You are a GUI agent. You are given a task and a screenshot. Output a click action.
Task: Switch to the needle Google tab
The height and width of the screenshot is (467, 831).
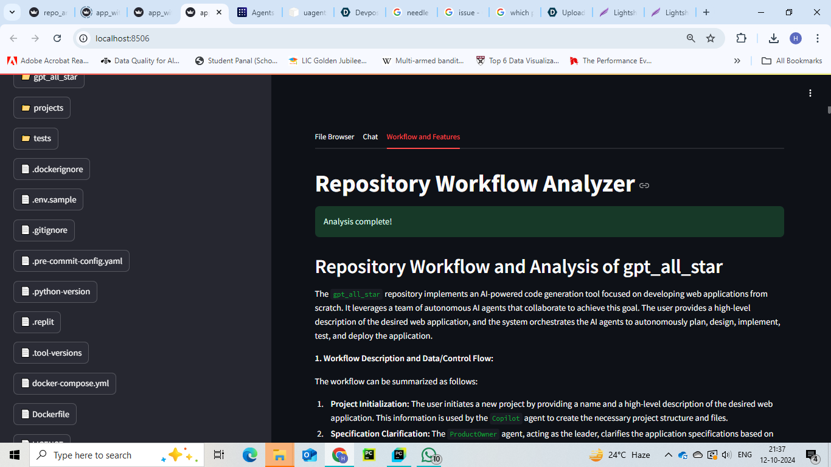(412, 12)
